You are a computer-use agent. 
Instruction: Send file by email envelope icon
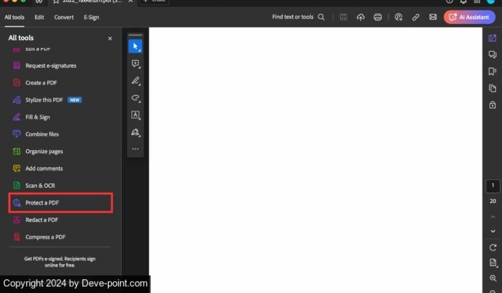pyautogui.click(x=432, y=17)
